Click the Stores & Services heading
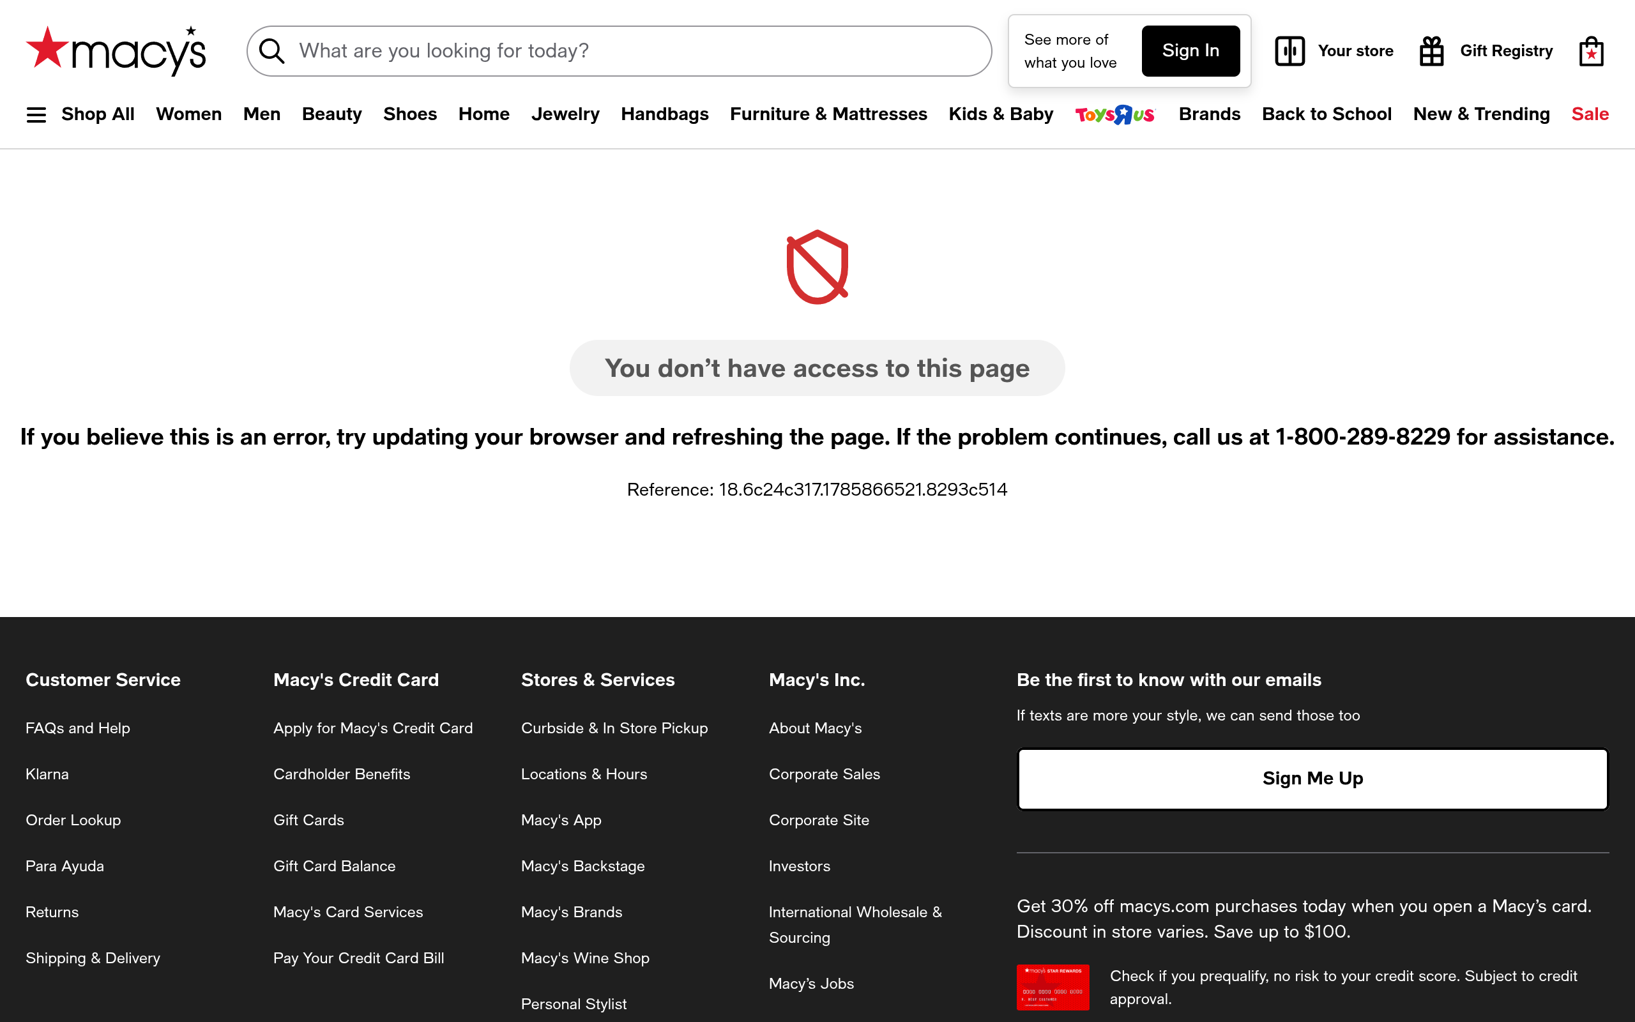Viewport: 1635px width, 1022px height. (598, 680)
